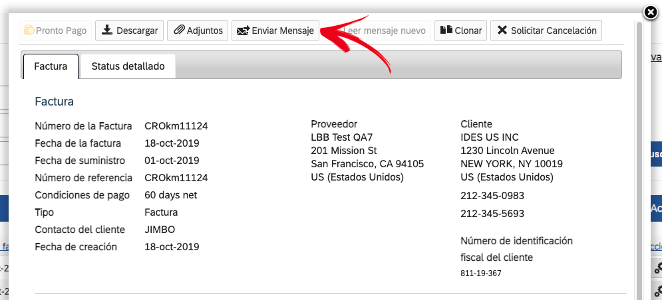Click the download arrow icon on Descargar
The image size is (662, 300).
pyautogui.click(x=107, y=31)
